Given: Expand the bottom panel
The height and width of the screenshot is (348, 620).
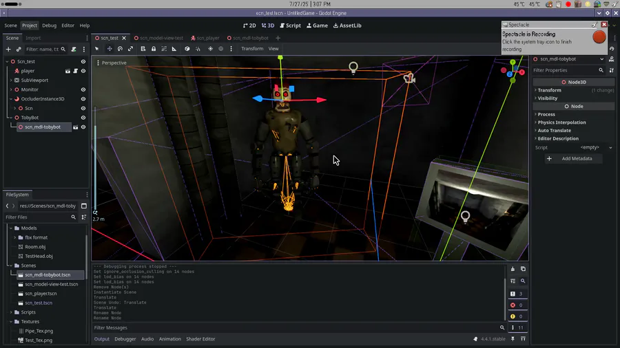Looking at the screenshot, I should pyautogui.click(x=523, y=339).
